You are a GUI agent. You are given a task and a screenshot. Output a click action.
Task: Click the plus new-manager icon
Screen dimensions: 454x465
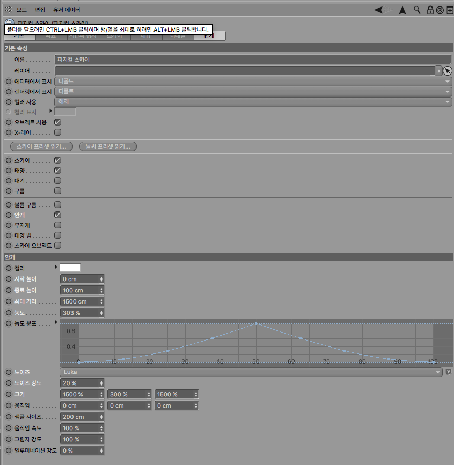click(x=450, y=10)
